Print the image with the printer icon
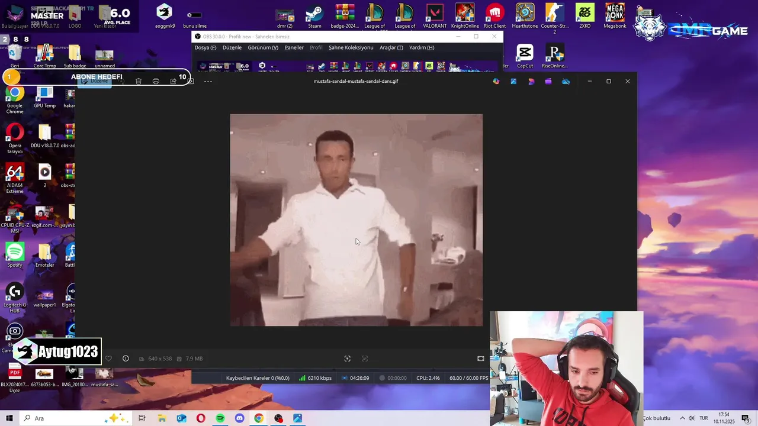This screenshot has height=426, width=758. tap(156, 81)
